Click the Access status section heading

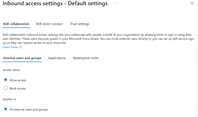pos(11,70)
